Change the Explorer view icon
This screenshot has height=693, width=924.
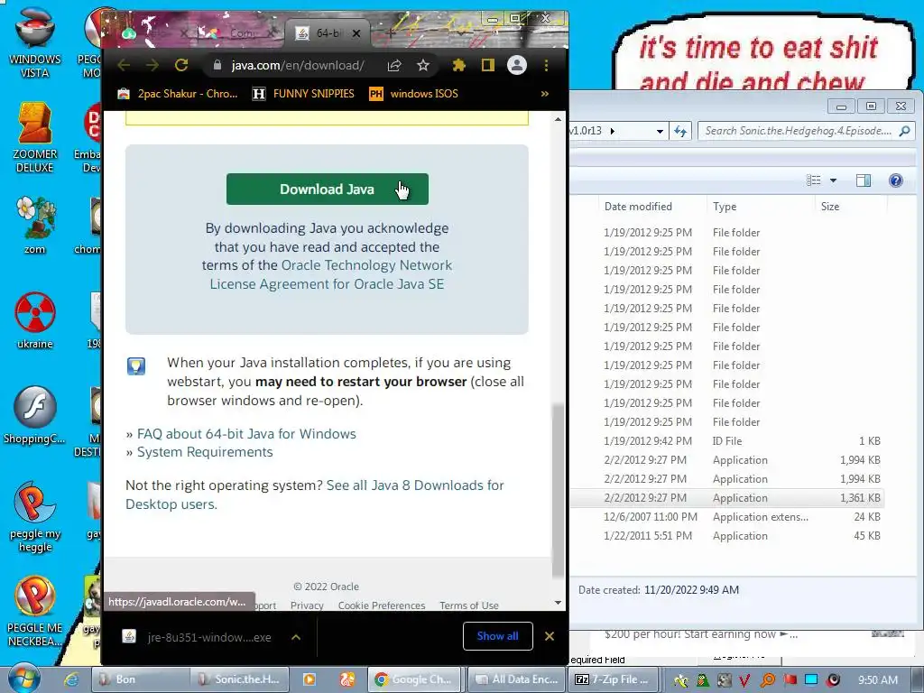pyautogui.click(x=813, y=180)
